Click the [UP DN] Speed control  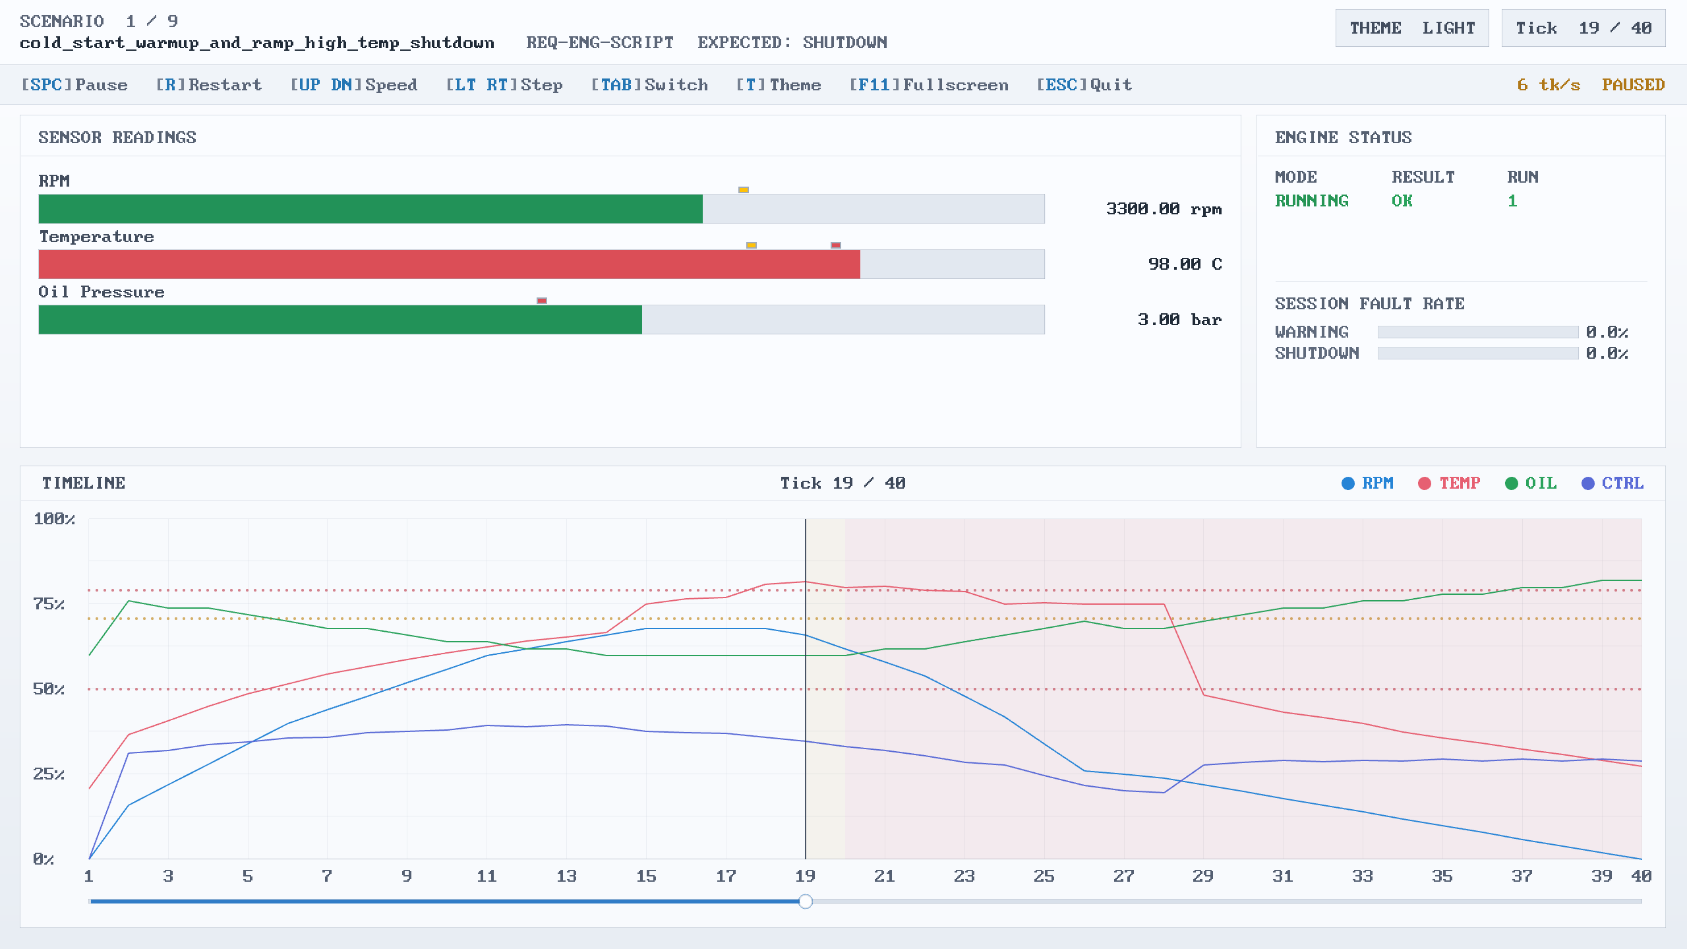[x=353, y=85]
